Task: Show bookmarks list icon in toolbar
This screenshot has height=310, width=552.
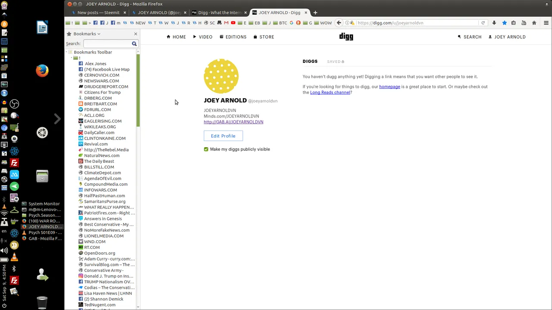Action: pyautogui.click(x=514, y=23)
